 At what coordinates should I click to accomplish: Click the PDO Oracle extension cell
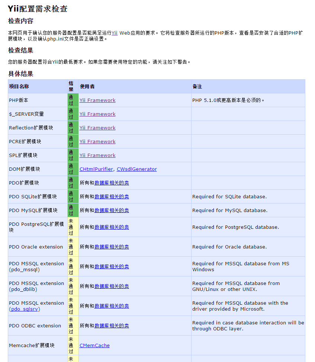[38, 247]
